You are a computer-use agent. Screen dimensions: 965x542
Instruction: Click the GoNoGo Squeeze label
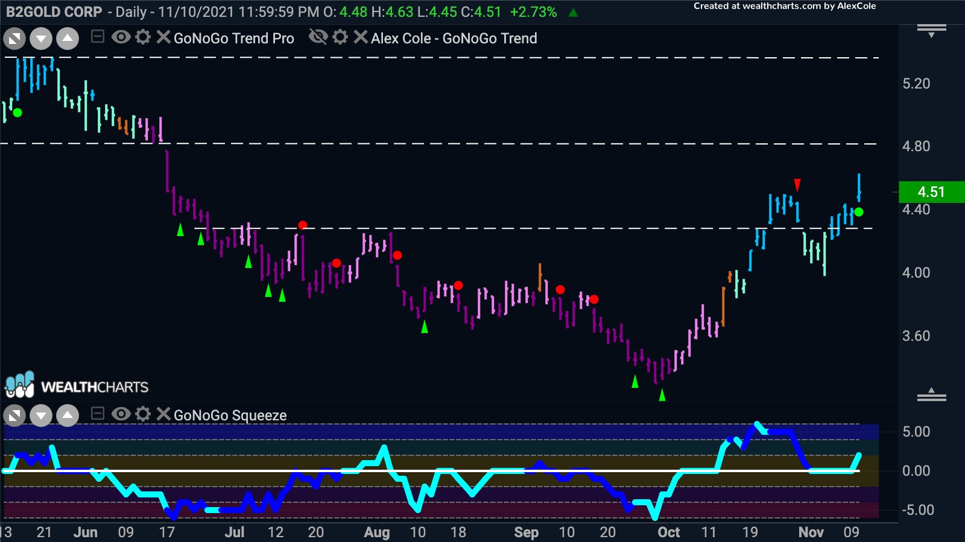230,416
